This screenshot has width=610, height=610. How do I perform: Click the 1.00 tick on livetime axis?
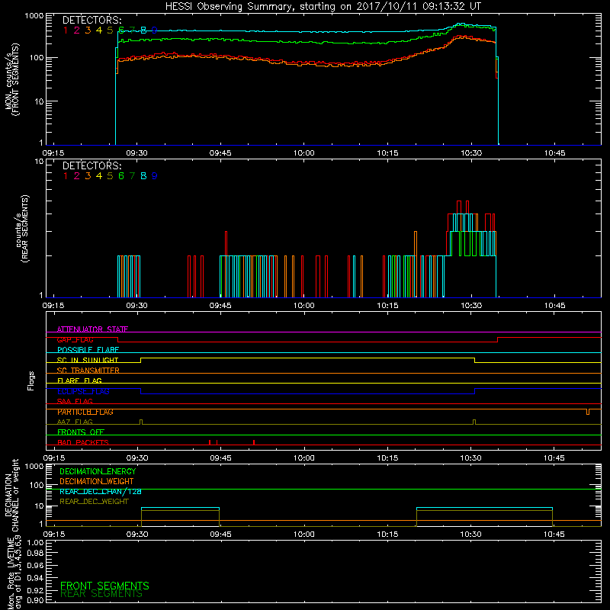(x=35, y=542)
